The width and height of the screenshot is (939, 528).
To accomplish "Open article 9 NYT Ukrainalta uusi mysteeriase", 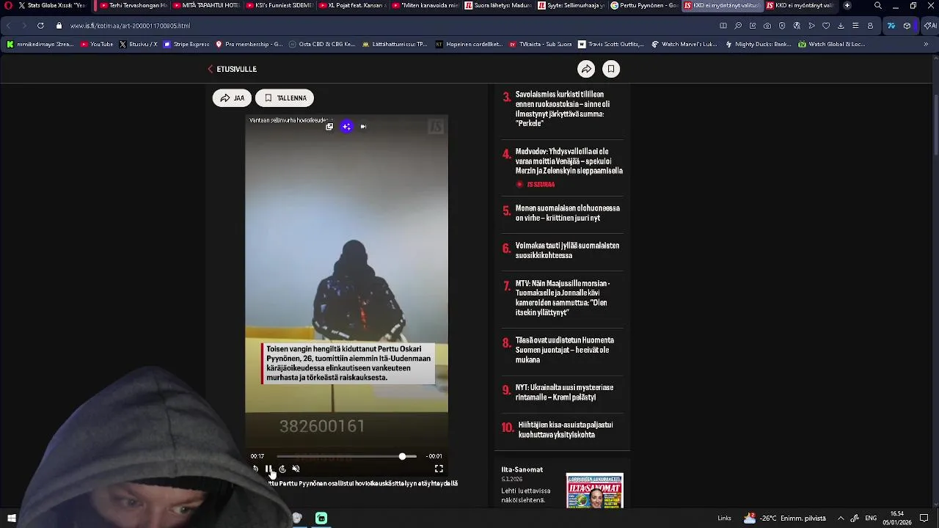I will [562, 392].
